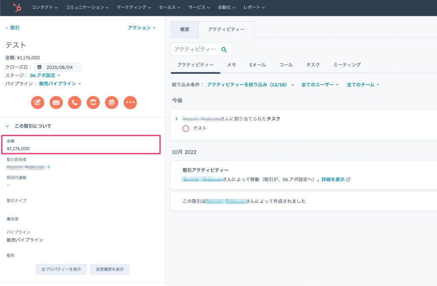Image resolution: width=437 pixels, height=286 pixels.
Task: Select the タスク sub-tab
Action: [x=313, y=65]
